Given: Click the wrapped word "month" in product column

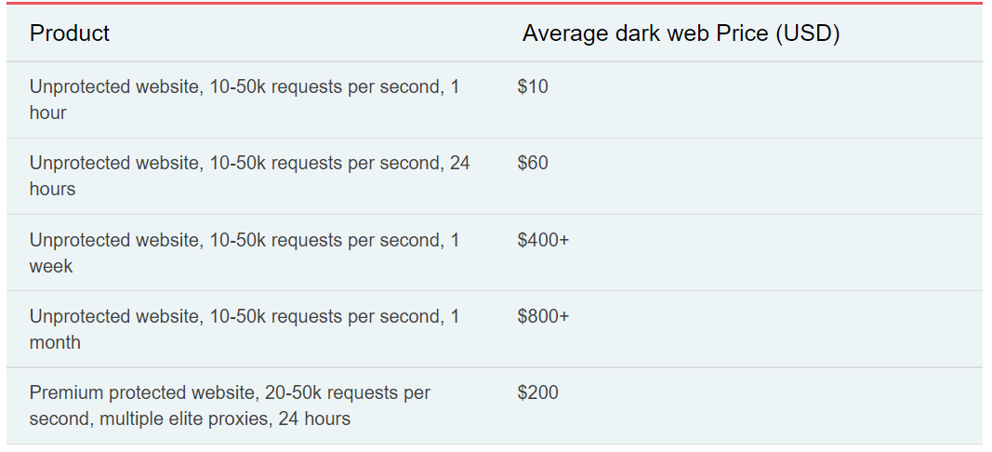Looking at the screenshot, I should click(55, 342).
